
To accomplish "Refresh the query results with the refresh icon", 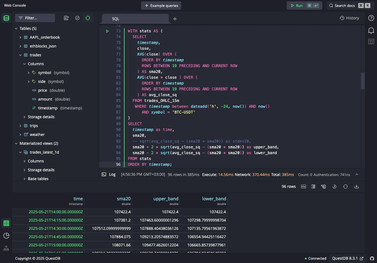I will (346, 186).
